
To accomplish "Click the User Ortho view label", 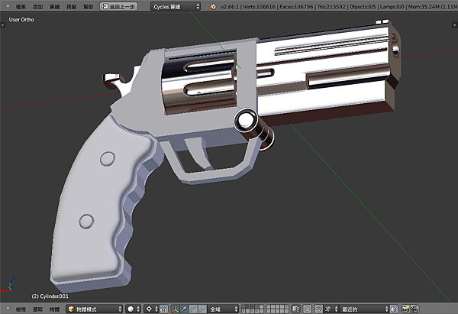I will (21, 20).
